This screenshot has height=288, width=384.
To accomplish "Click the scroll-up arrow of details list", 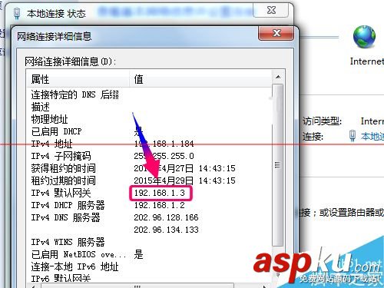I will [x=278, y=77].
